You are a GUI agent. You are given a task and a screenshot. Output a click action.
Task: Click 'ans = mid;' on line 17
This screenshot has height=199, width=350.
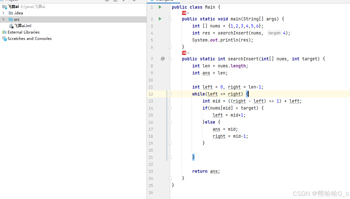tap(225, 129)
